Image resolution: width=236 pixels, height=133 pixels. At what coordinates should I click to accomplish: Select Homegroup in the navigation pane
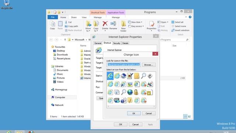pyautogui.click(x=59, y=89)
